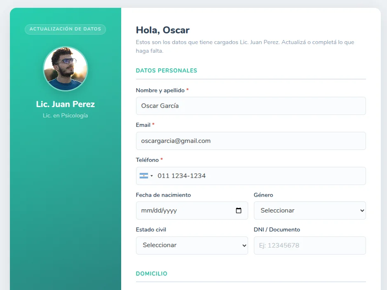This screenshot has width=387, height=290.
Task: Click the 'Hola, Oscar' heading
Action: [x=163, y=30]
